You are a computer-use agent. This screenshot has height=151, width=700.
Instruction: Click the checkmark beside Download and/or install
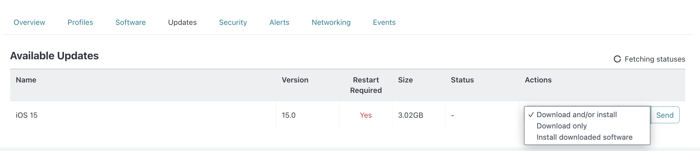pos(531,115)
